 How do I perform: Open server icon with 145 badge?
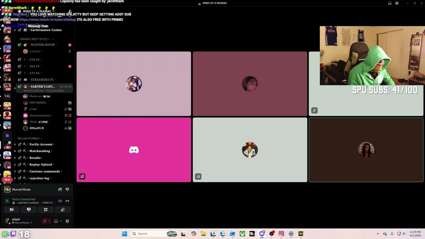point(7,48)
